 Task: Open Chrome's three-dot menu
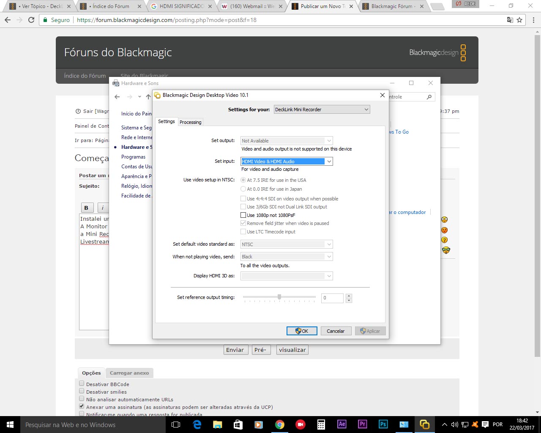click(x=534, y=20)
